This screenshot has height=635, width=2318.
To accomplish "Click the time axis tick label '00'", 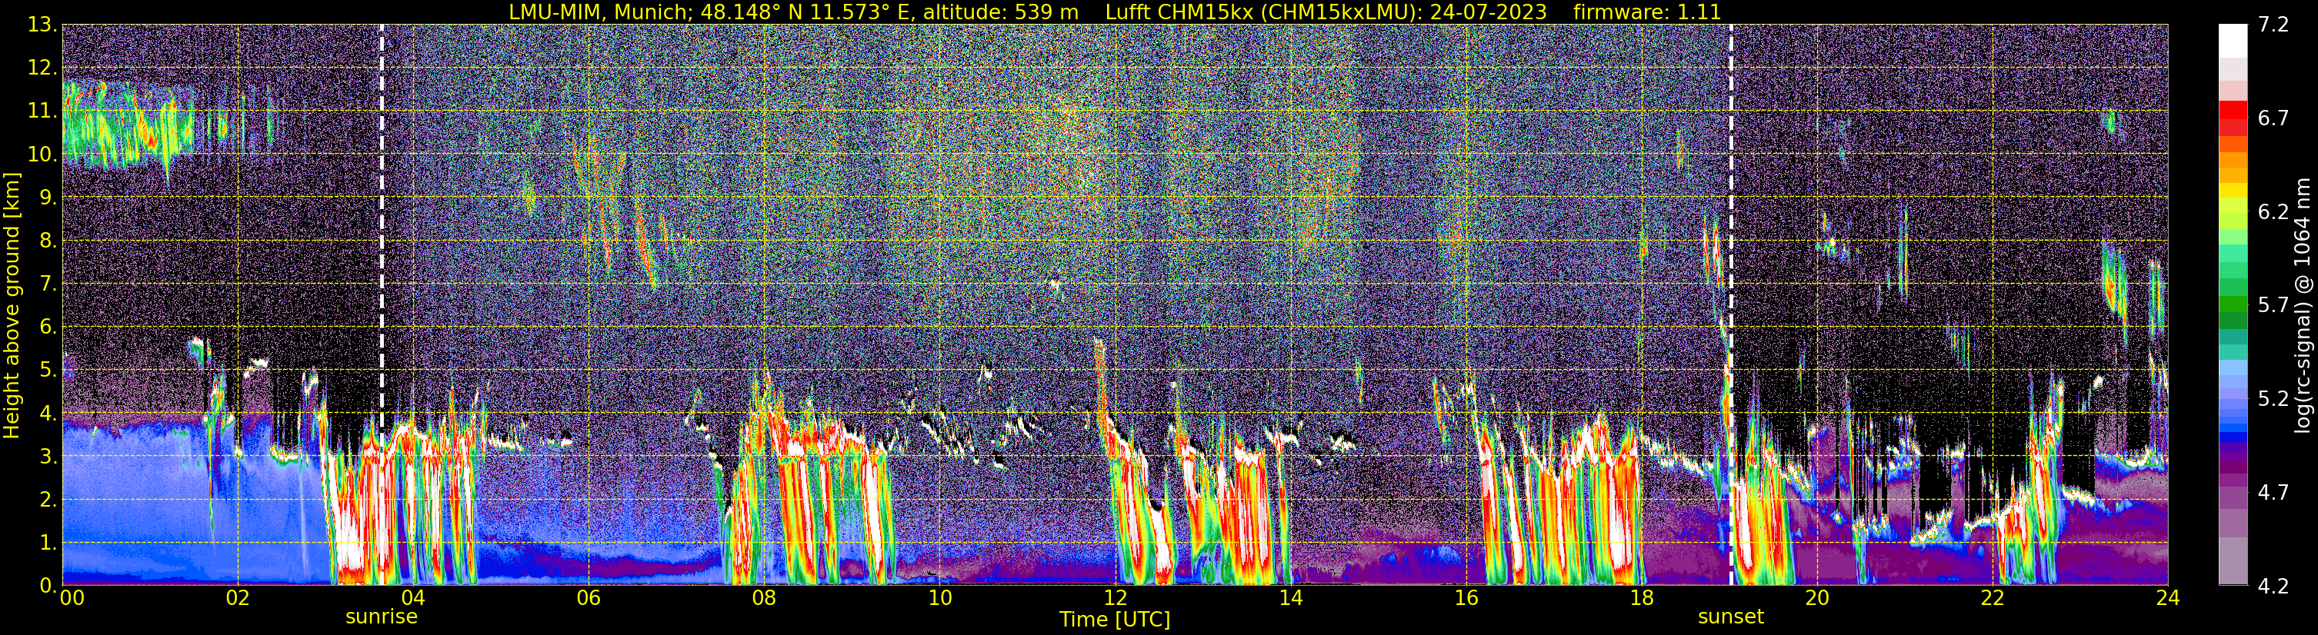I will (72, 598).
